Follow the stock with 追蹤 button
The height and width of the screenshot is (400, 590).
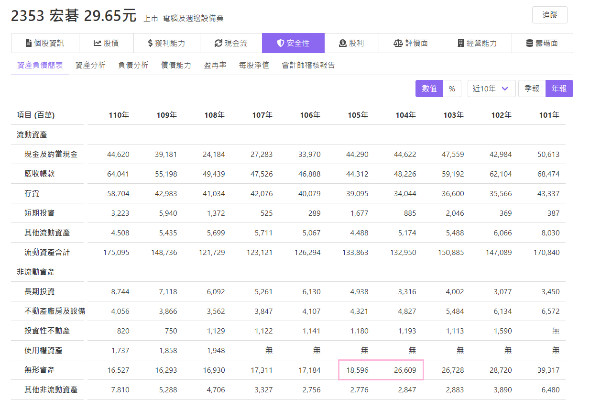pyautogui.click(x=550, y=15)
